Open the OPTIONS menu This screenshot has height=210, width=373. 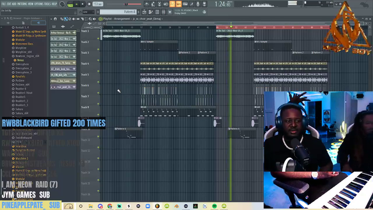click(39, 4)
